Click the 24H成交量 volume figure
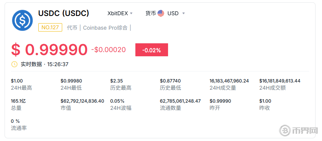The width and height of the screenshot is (322, 141). click(229, 81)
